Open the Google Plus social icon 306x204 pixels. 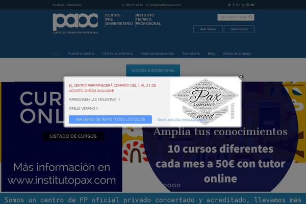click(238, 5)
